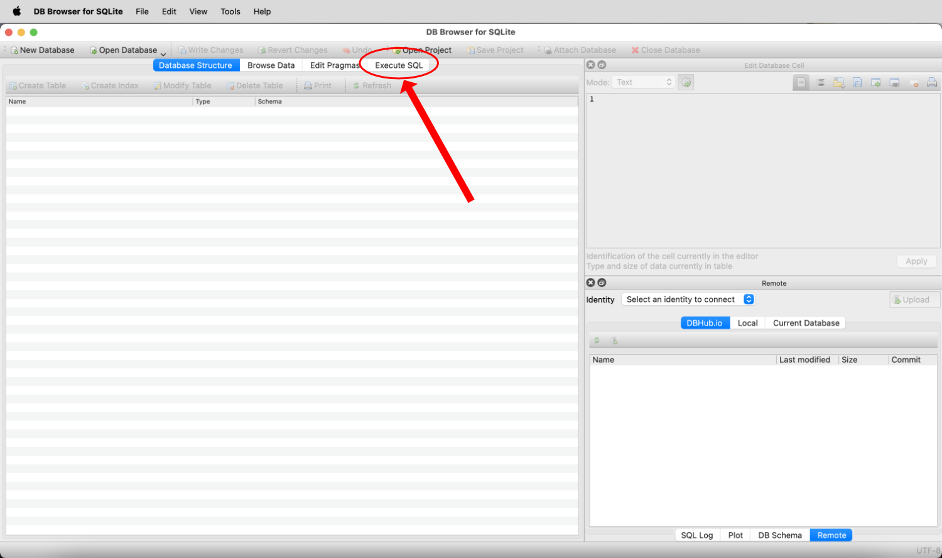Click the New Database toolbar button
This screenshot has width=942, height=558.
pyautogui.click(x=42, y=50)
